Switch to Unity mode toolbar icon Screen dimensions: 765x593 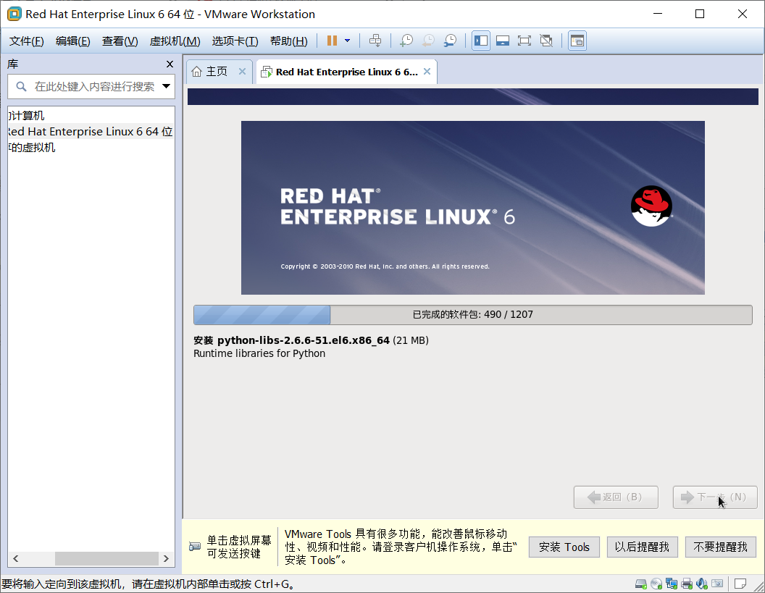click(546, 41)
